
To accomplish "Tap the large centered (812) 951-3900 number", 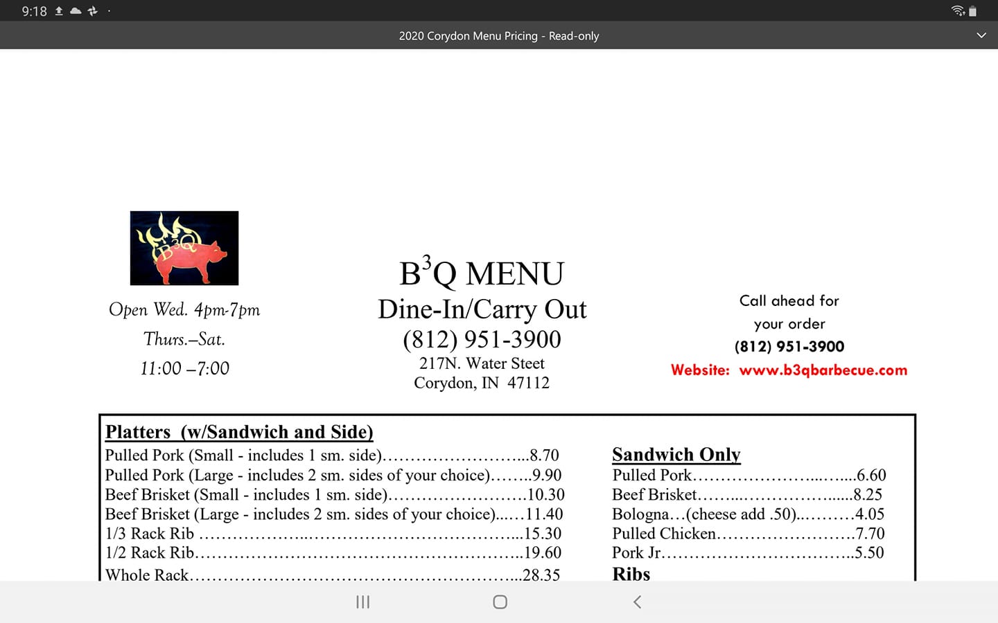I will click(482, 339).
